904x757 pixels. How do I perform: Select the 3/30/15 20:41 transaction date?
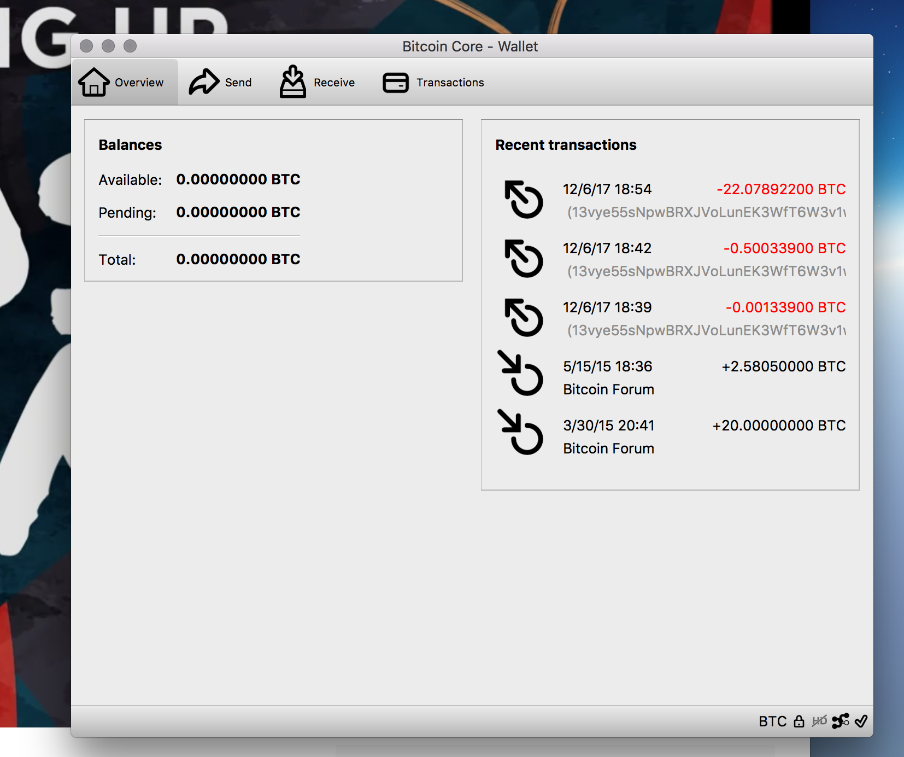[609, 426]
